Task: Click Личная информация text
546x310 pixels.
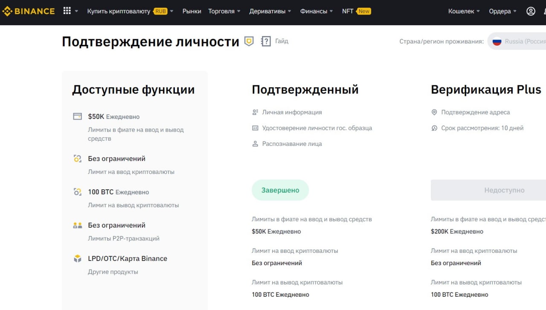Action: 292,112
